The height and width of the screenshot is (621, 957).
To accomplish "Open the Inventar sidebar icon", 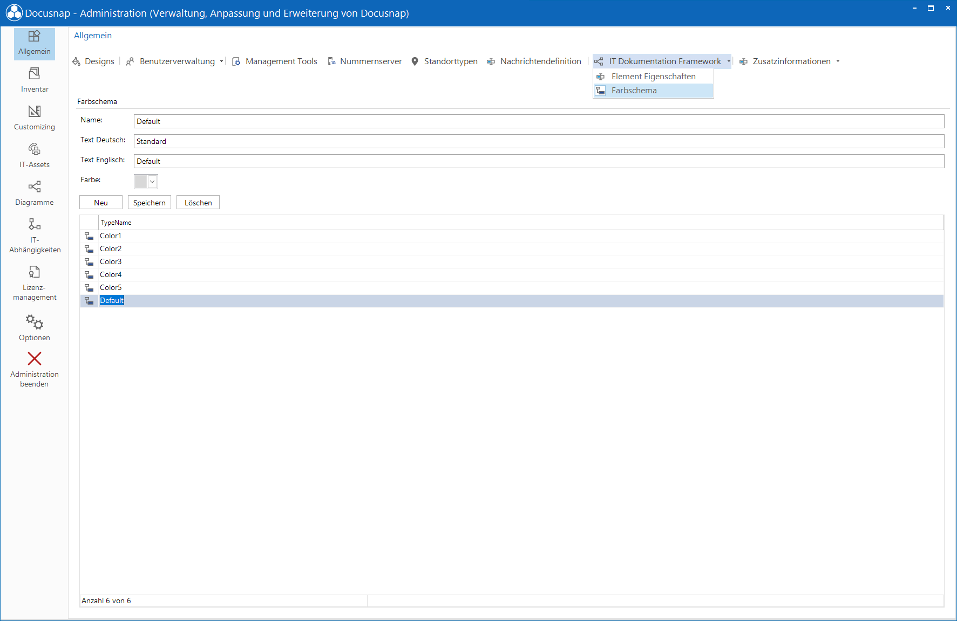I will click(x=34, y=73).
